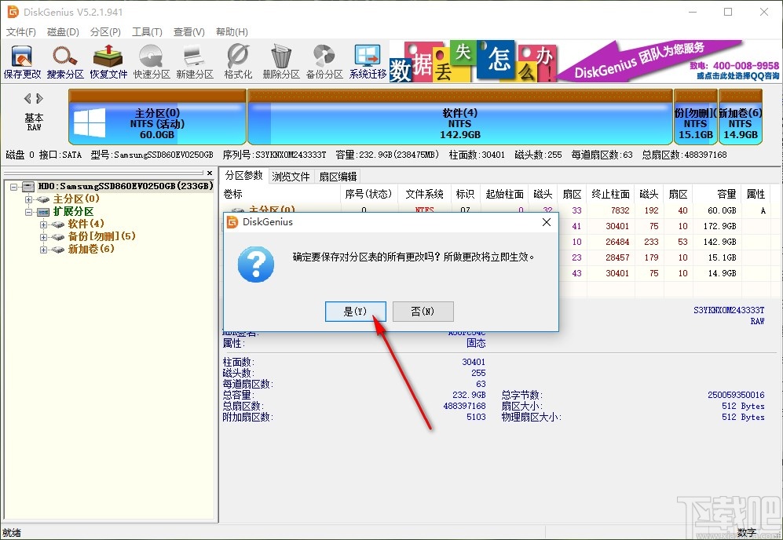The image size is (783, 540).
Task: Click the HD0 disk drive icon
Action: [x=28, y=186]
